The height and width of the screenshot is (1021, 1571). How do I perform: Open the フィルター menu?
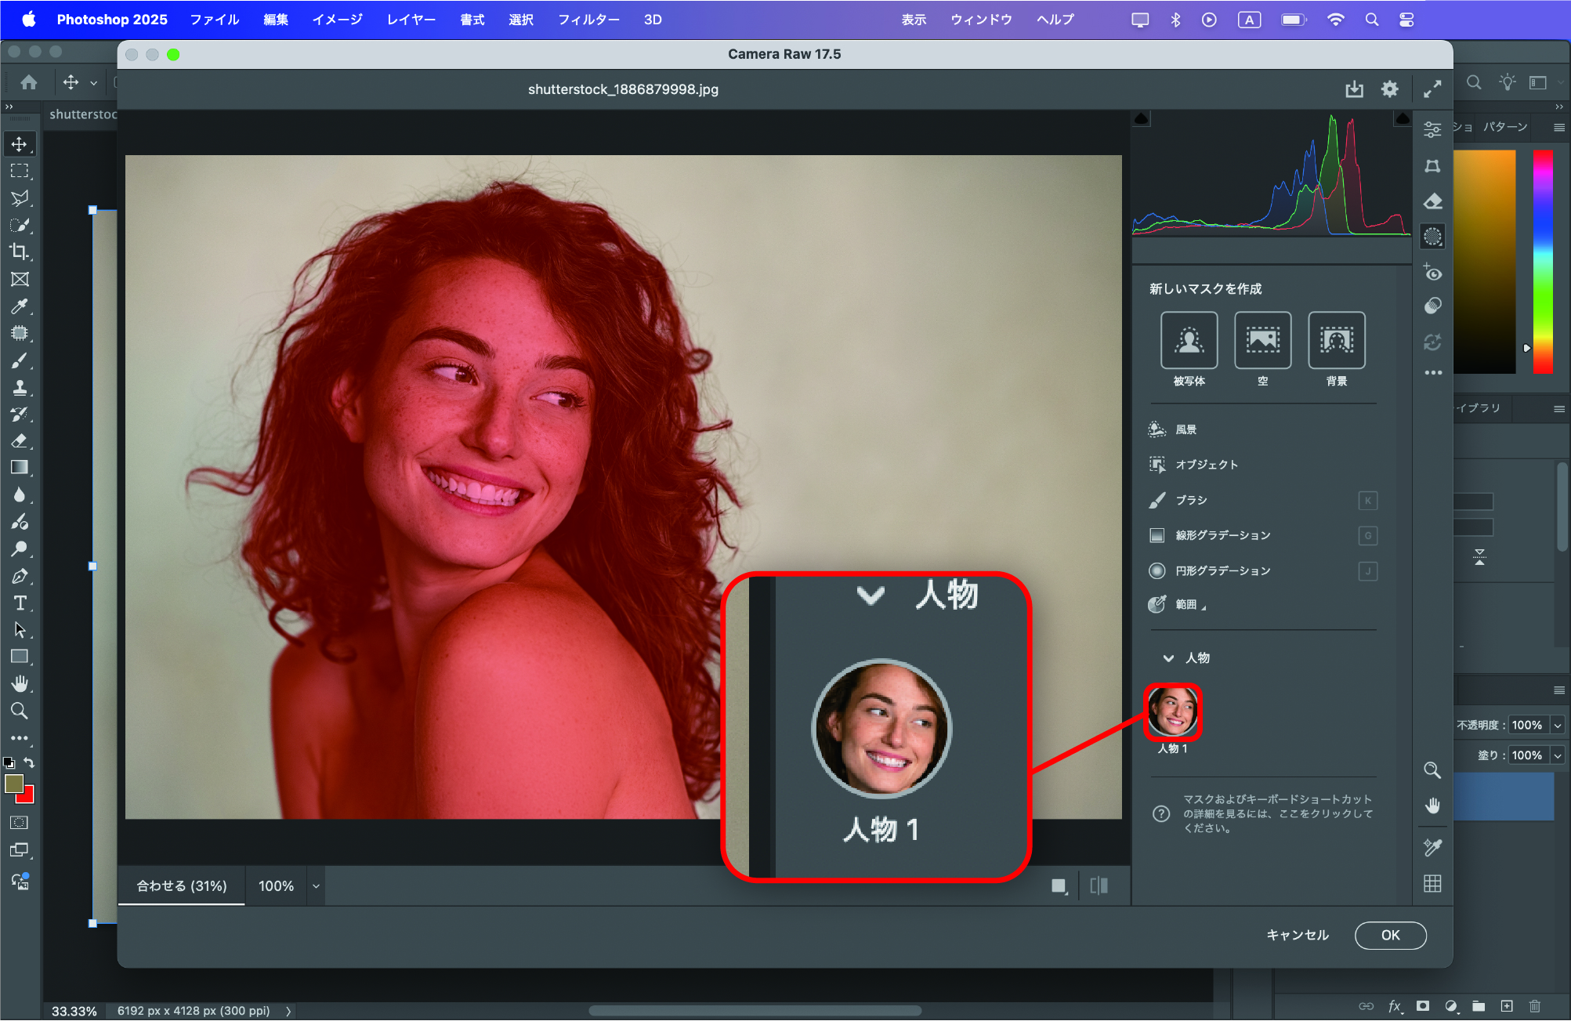point(588,20)
